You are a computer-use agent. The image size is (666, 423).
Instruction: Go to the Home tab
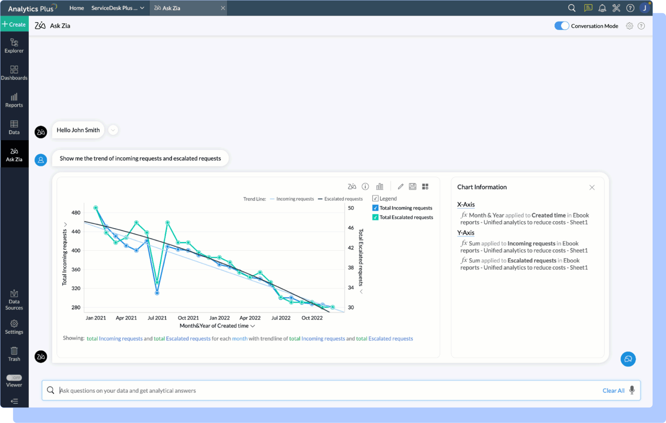tap(77, 8)
